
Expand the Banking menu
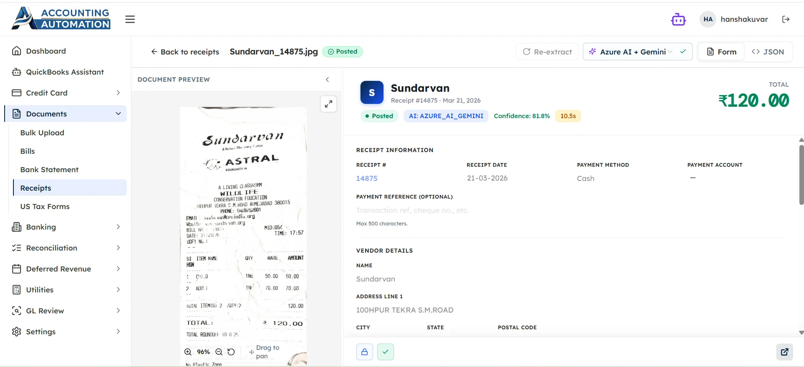coord(66,227)
